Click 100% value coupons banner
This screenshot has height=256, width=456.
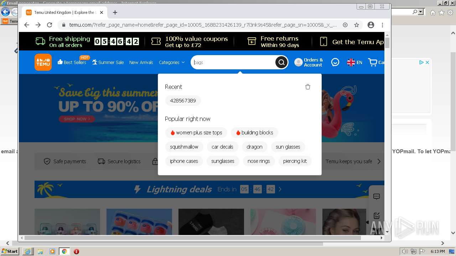tap(190, 42)
